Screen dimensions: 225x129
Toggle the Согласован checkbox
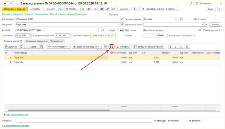coord(167,35)
